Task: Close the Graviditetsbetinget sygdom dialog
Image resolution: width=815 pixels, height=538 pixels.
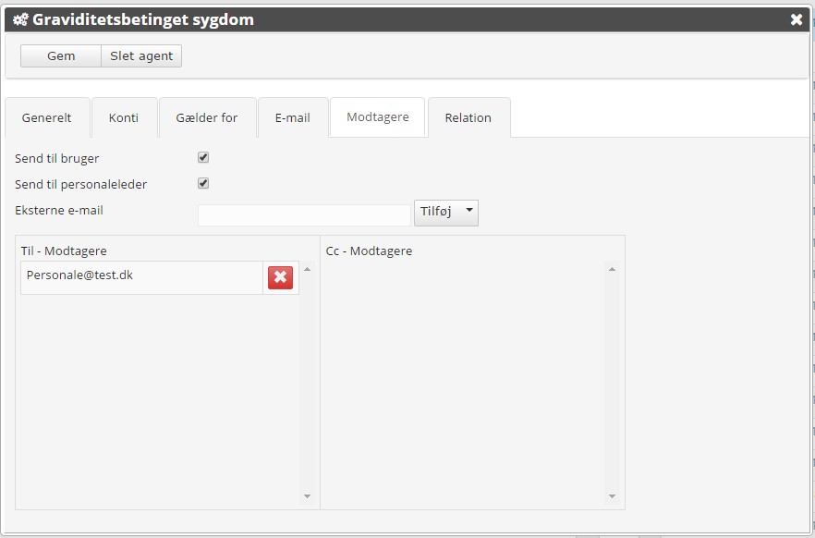Action: click(x=797, y=18)
